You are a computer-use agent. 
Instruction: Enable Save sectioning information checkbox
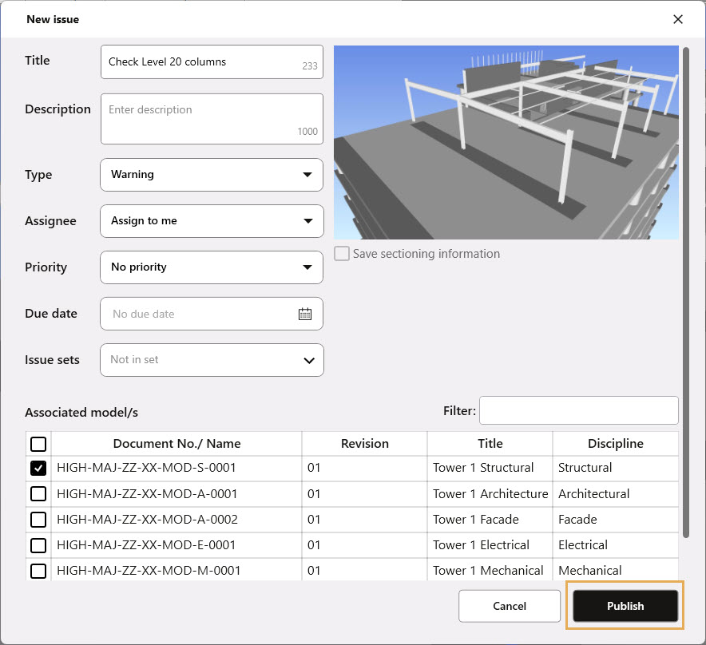click(342, 254)
